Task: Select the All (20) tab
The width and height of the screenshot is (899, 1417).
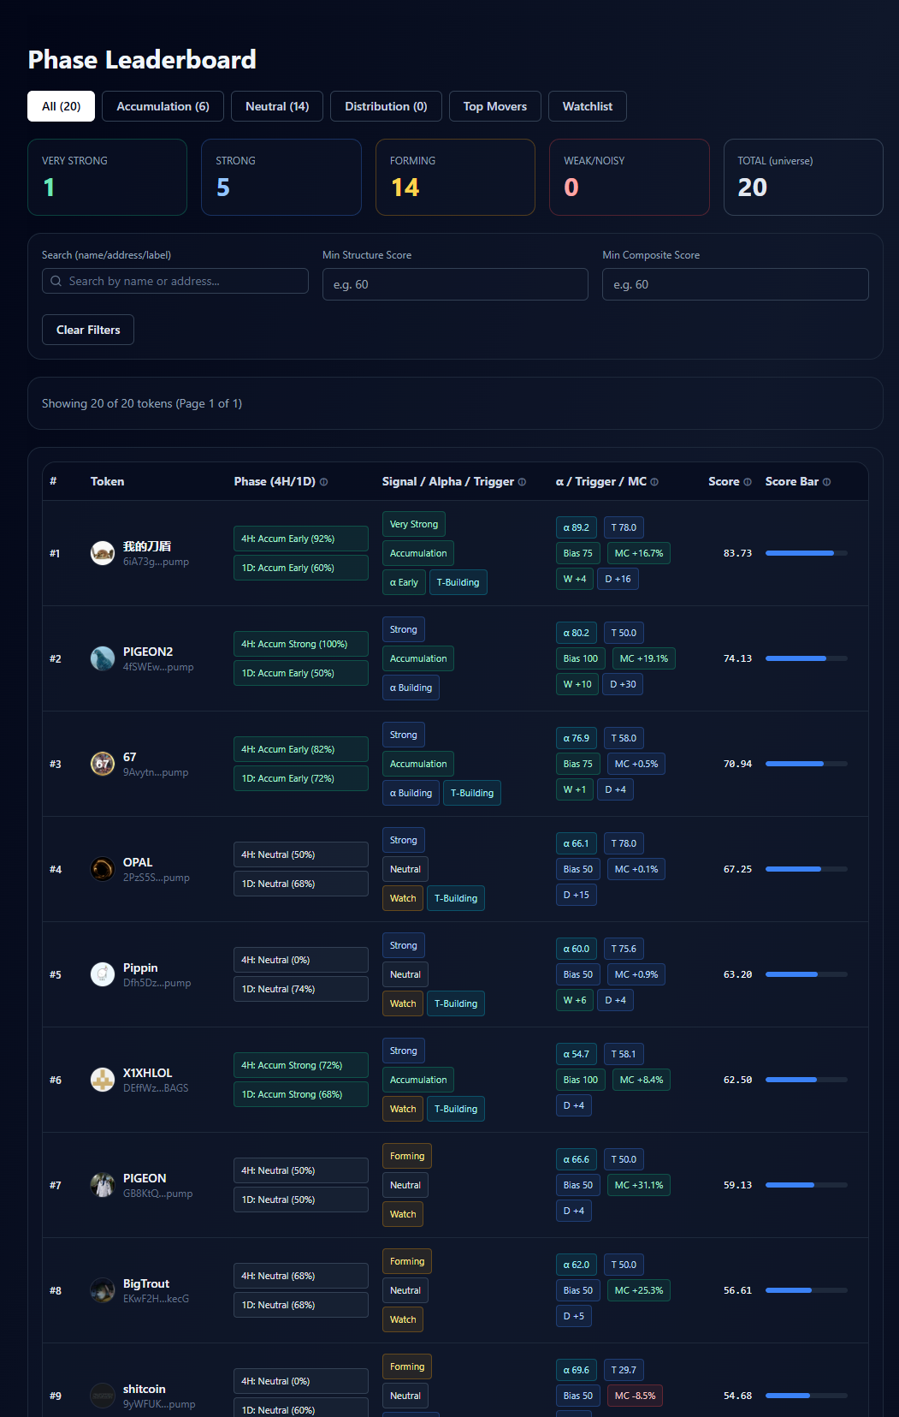Action: [x=62, y=106]
